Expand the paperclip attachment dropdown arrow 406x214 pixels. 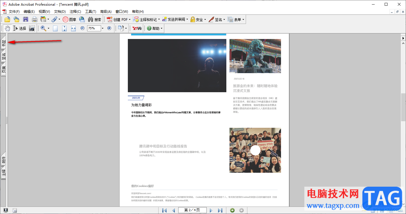[x=59, y=20]
